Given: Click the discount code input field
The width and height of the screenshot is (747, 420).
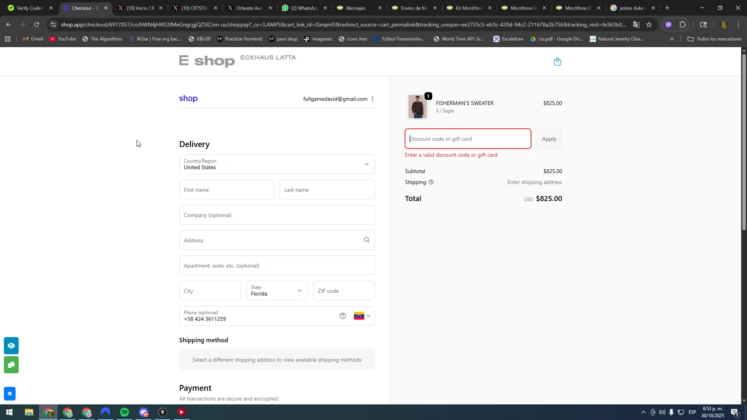Looking at the screenshot, I should click(x=468, y=139).
